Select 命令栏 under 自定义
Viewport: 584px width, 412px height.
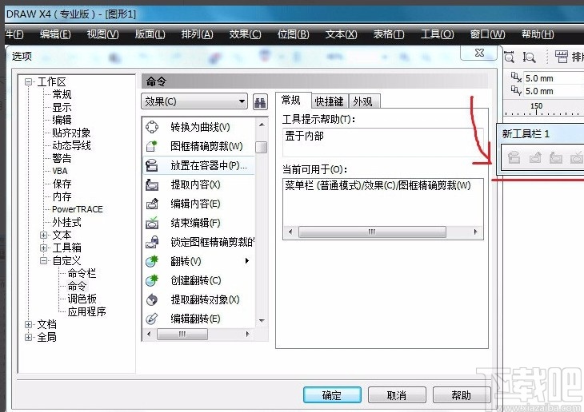point(82,273)
